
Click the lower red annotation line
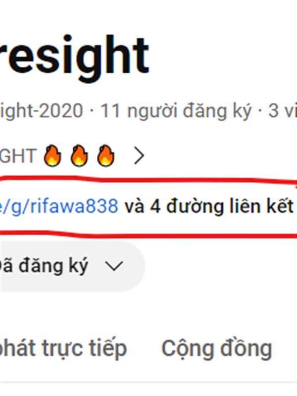pos(148,235)
